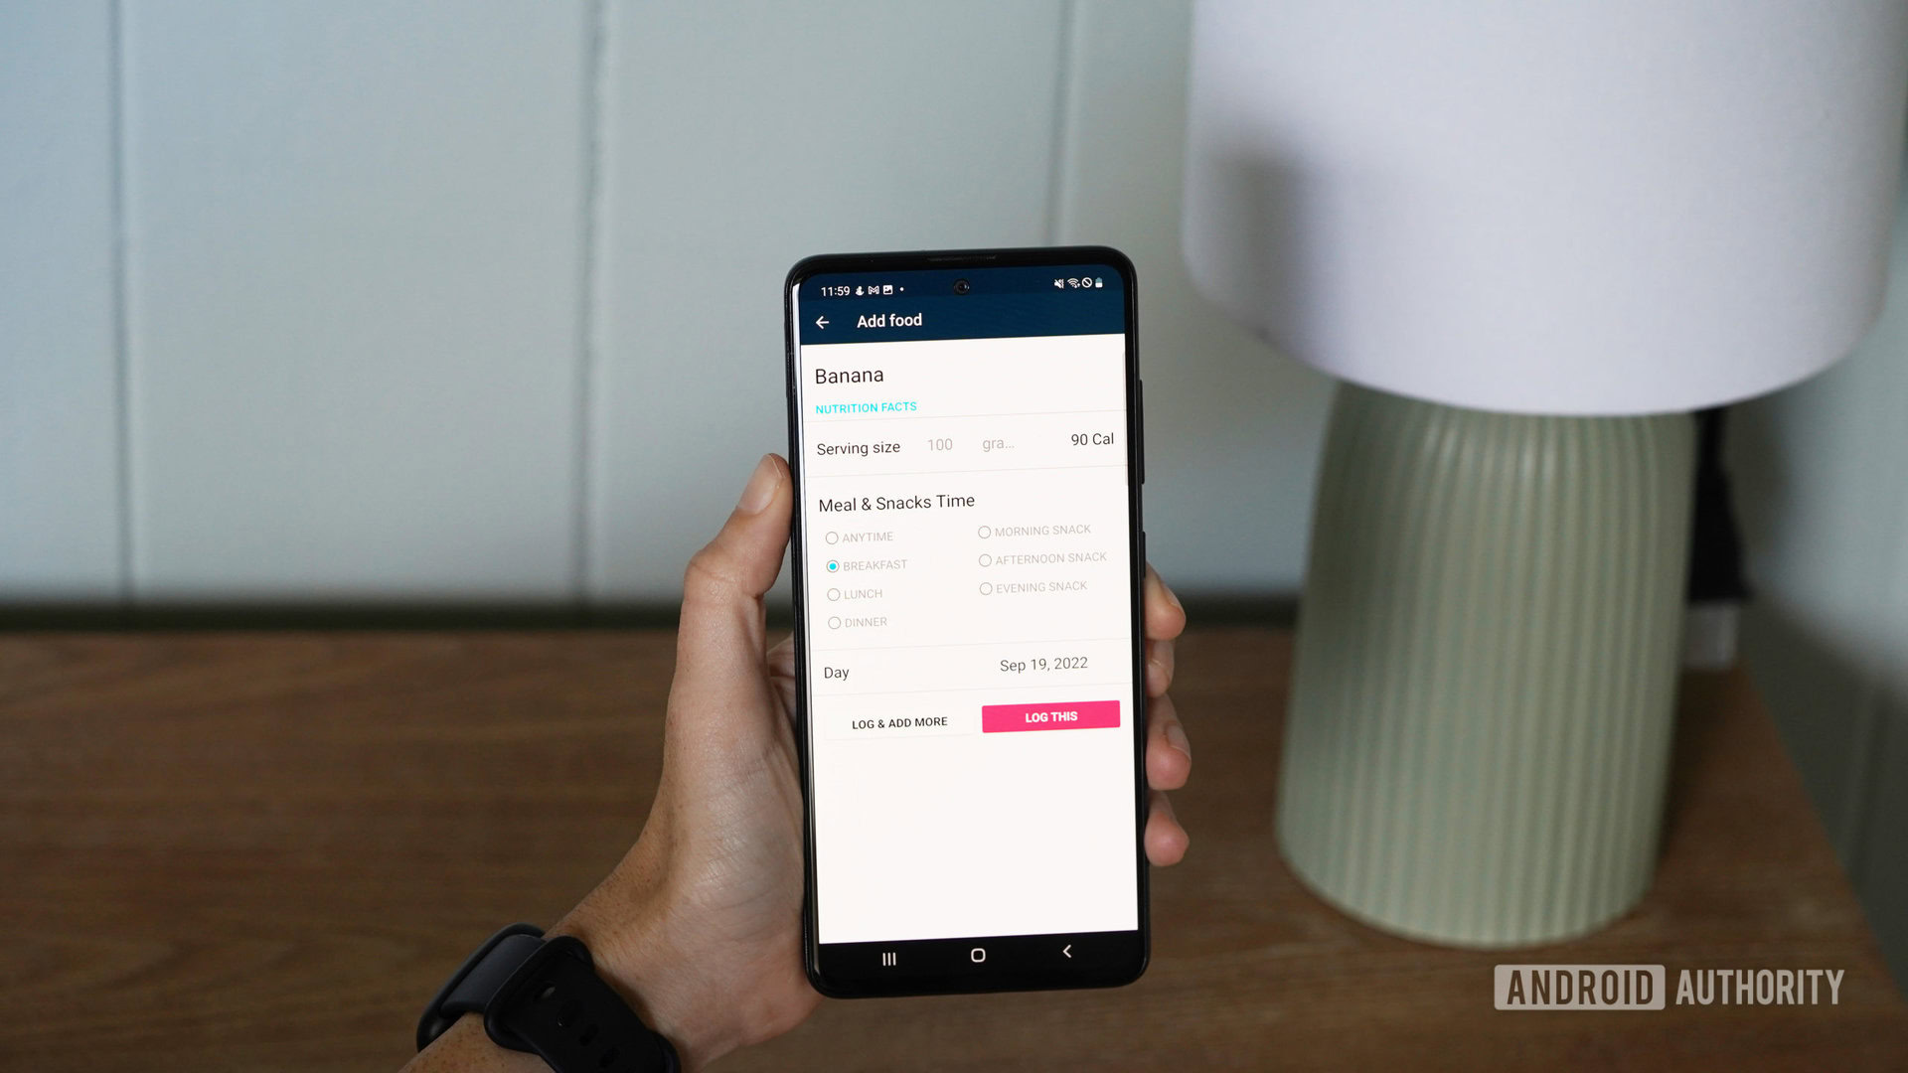Select the MORNING SNACK radio button
This screenshot has height=1073, width=1908.
click(984, 531)
